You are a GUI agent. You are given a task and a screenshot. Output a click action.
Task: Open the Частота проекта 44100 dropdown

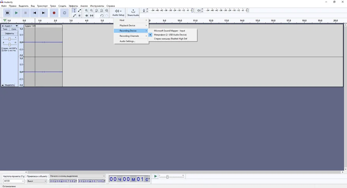coord(14,181)
